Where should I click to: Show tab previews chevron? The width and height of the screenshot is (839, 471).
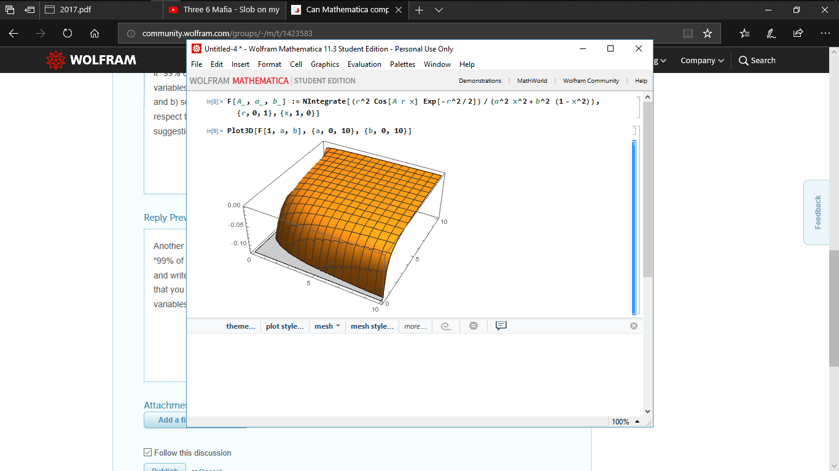(x=439, y=10)
